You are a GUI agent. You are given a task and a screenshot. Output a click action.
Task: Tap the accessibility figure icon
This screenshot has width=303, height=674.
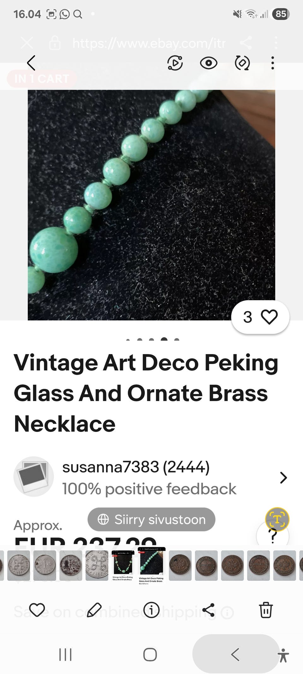coord(283,655)
